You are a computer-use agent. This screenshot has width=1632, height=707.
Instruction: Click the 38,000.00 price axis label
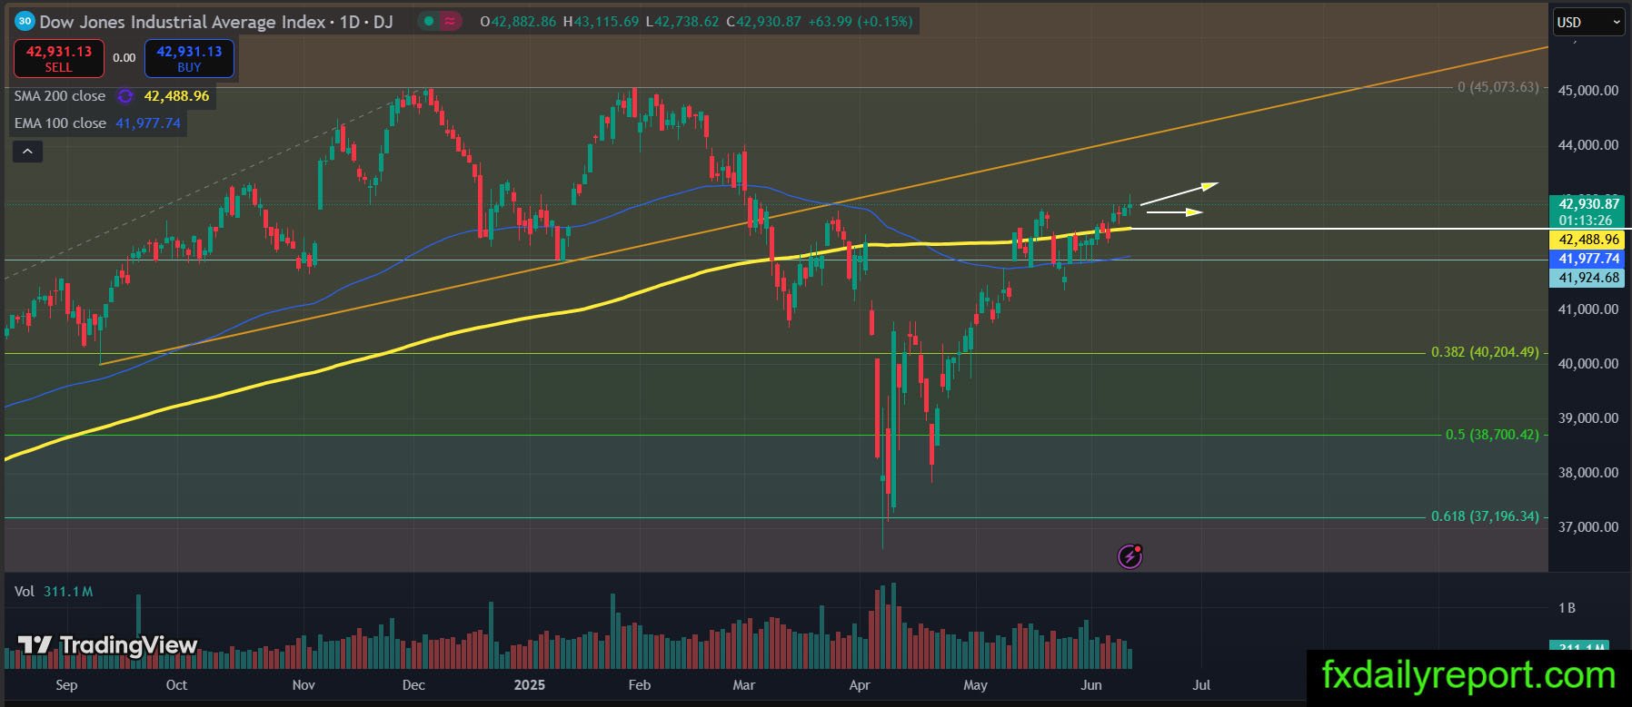1588,473
